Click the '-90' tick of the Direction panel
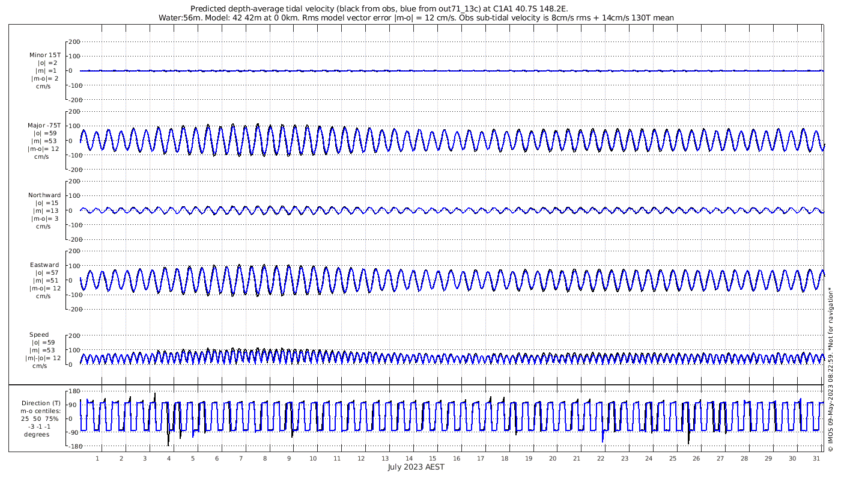 pos(74,432)
